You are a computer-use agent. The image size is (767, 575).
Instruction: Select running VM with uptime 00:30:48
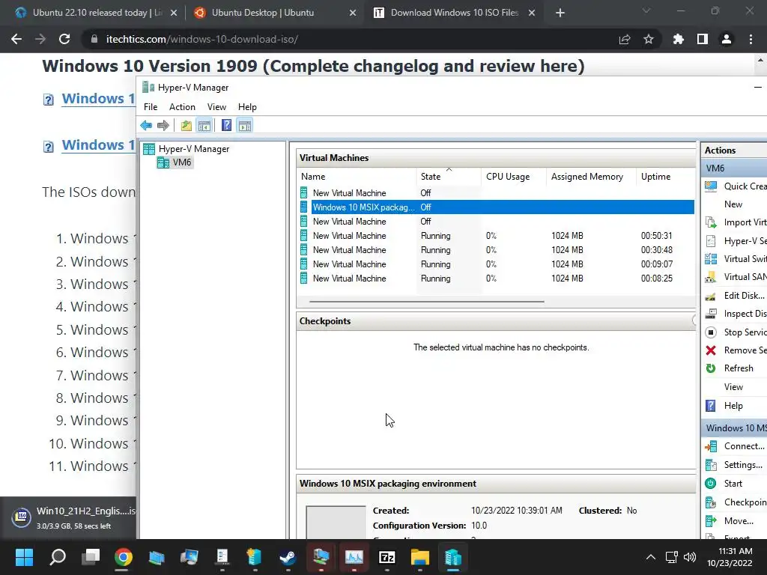[496, 250]
